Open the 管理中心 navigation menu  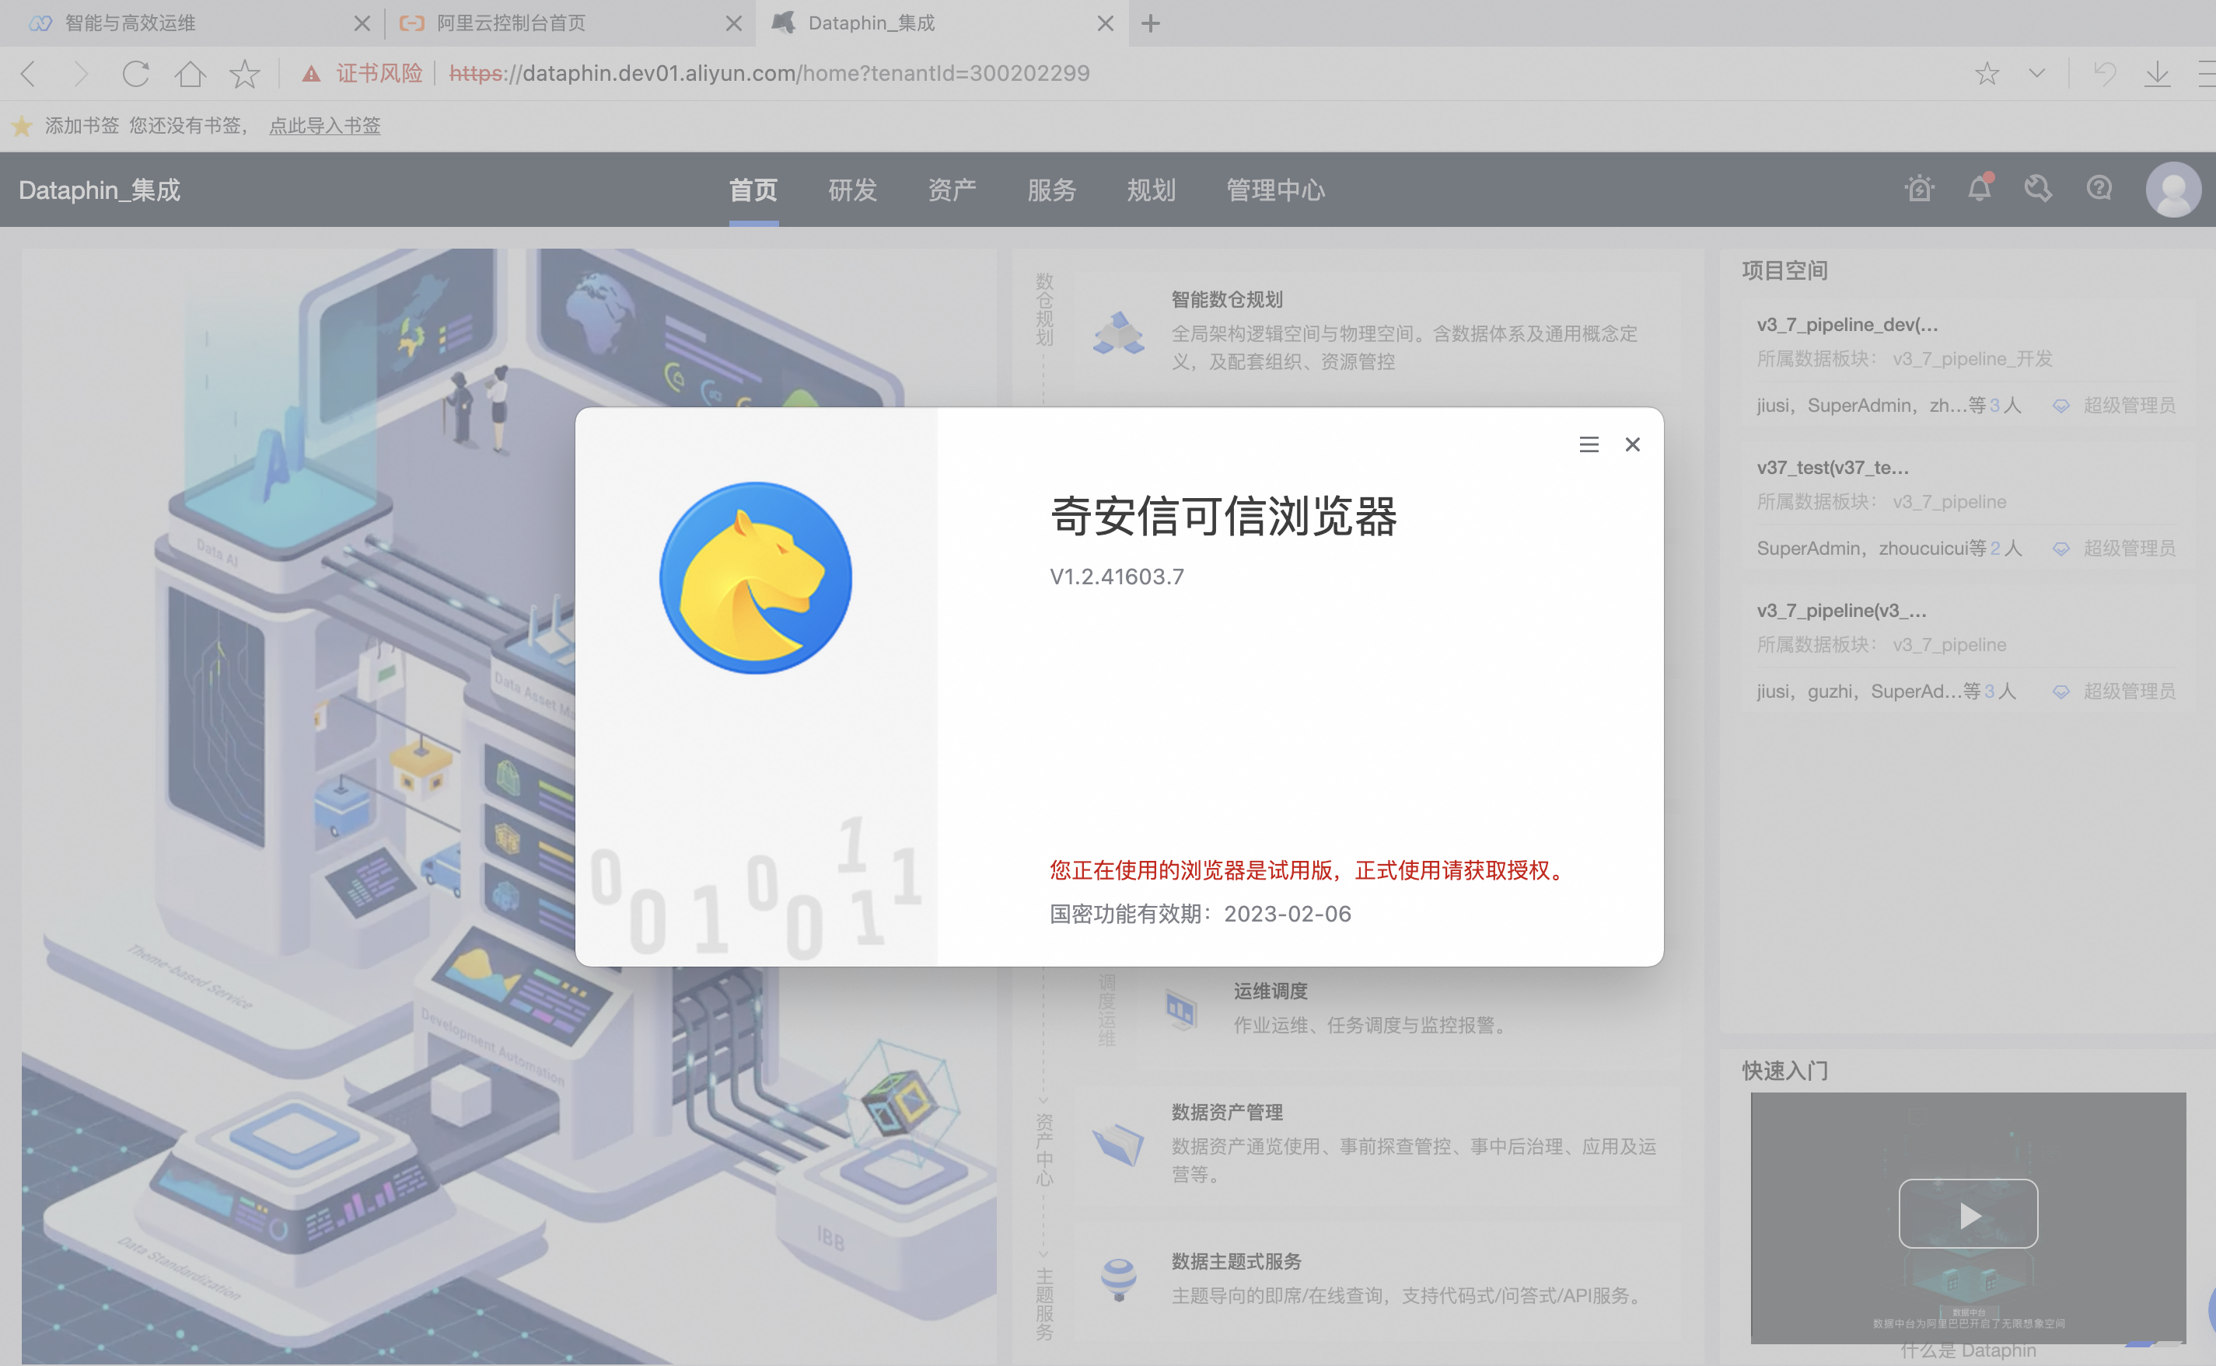click(1274, 190)
